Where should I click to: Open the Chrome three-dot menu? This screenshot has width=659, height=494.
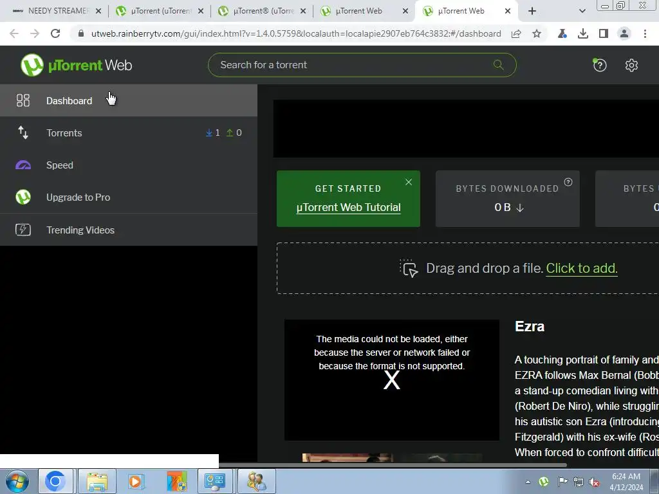click(x=645, y=33)
